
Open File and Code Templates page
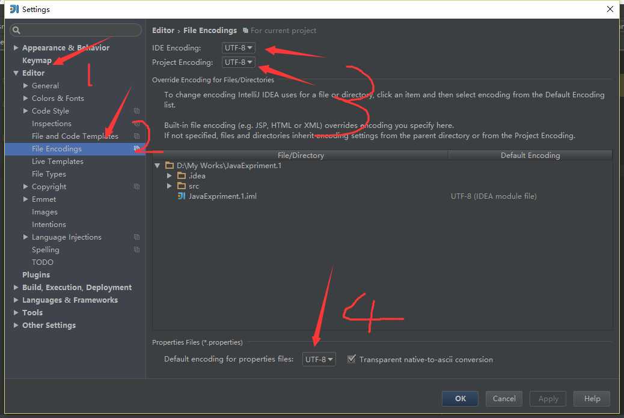(x=75, y=136)
